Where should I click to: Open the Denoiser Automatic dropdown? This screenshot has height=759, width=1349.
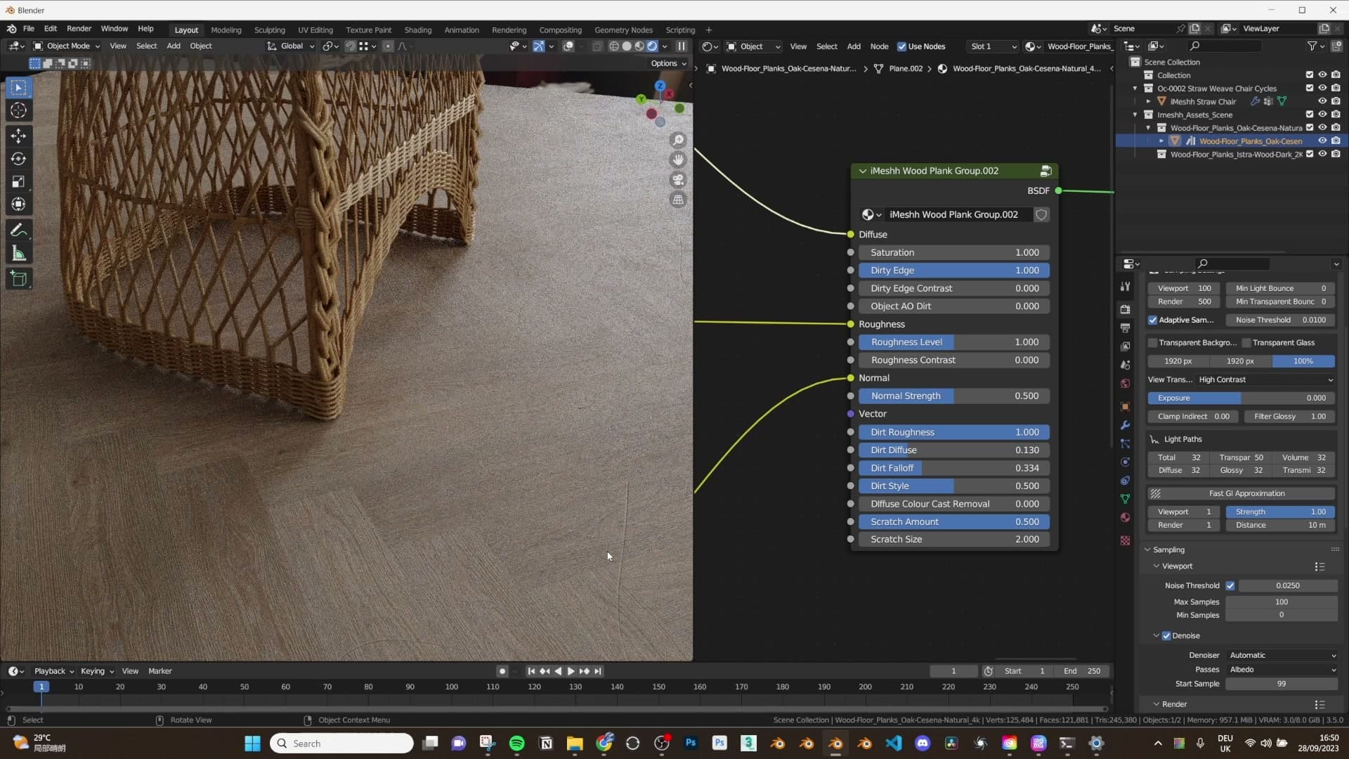coord(1282,655)
